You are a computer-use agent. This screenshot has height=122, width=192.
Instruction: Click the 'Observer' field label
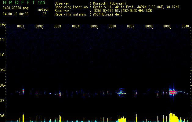[x=62, y=3]
